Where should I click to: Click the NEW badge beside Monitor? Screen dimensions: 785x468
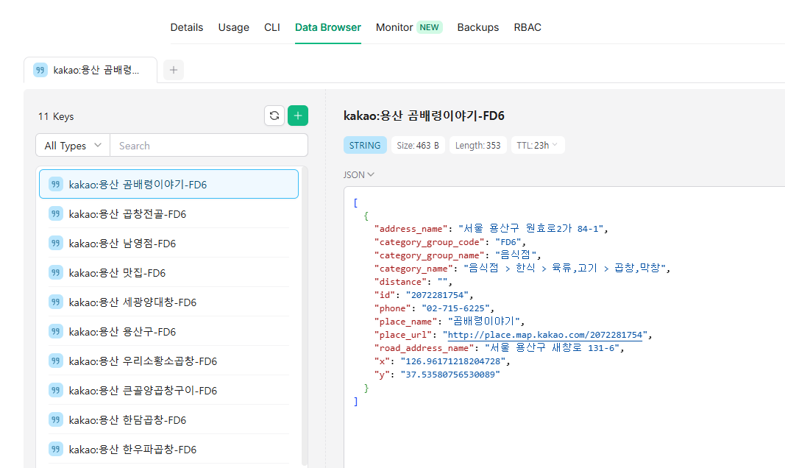(430, 27)
